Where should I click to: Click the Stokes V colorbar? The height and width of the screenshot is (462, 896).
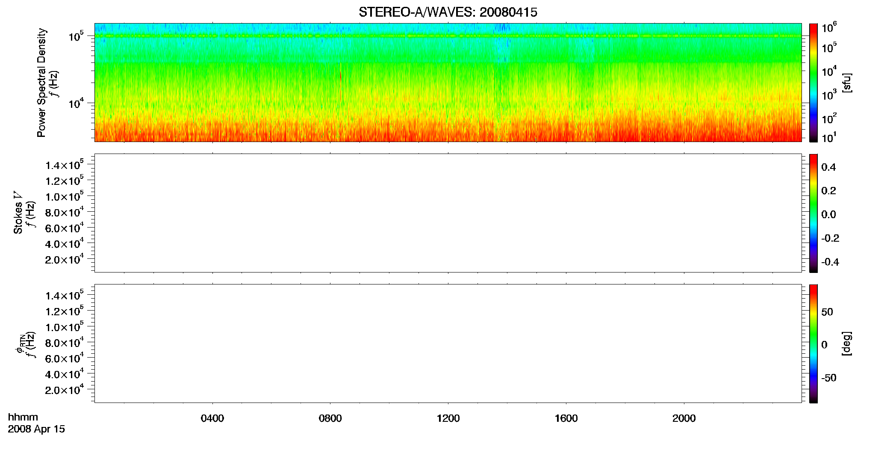tap(813, 213)
